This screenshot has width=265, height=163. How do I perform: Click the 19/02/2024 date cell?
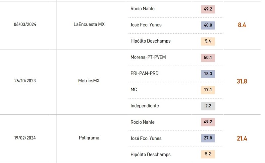[x=25, y=138]
